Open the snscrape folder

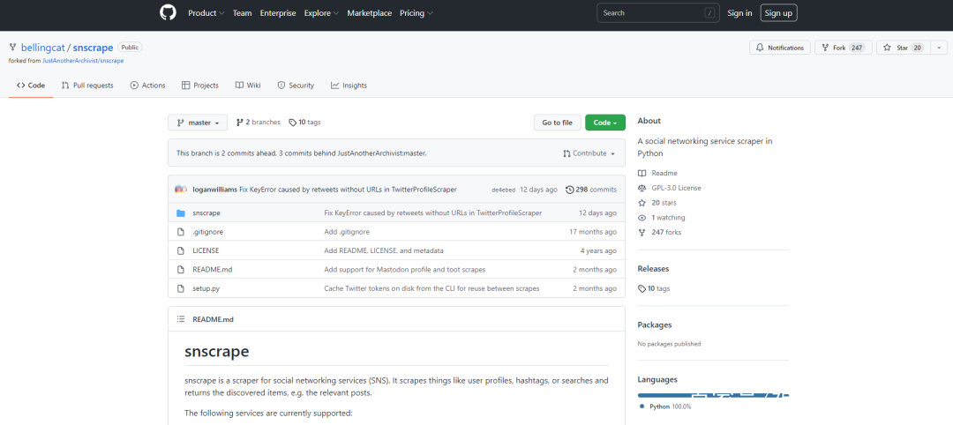pyautogui.click(x=206, y=213)
